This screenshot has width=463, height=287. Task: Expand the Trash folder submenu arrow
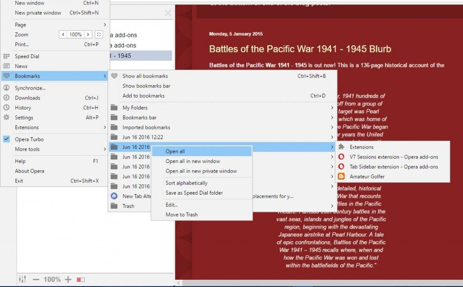pyautogui.click(x=332, y=206)
